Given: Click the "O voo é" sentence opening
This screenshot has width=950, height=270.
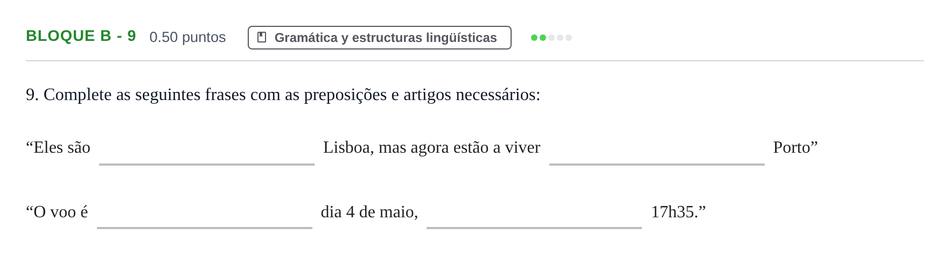Looking at the screenshot, I should coord(60,212).
